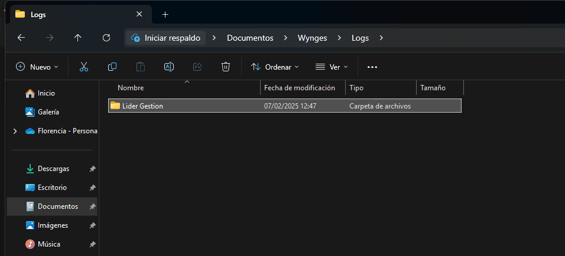565x256 pixels.
Task: Sort by Fecha de modificación column header
Action: point(300,88)
